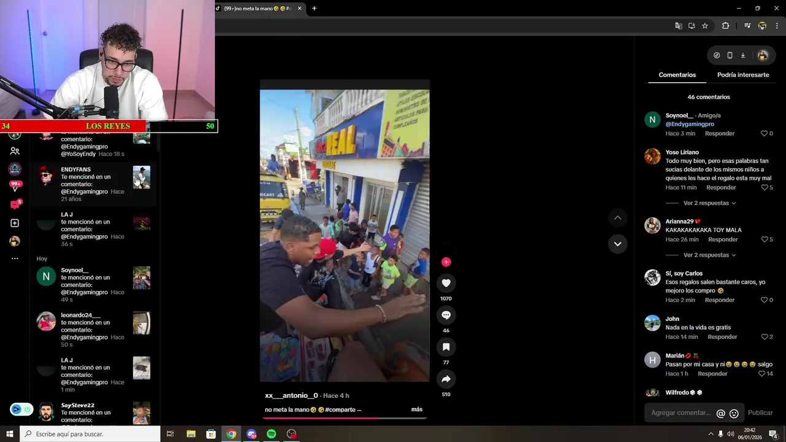Screen dimensions: 786x442
Task: Open messages icon with red 5 badge
Action: point(15,204)
